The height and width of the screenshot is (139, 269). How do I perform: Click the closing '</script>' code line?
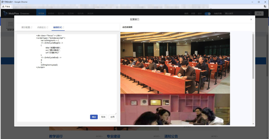pyautogui.click(x=40, y=67)
